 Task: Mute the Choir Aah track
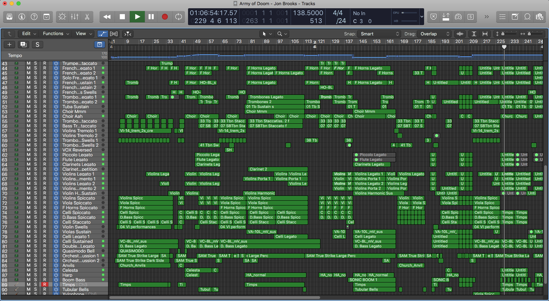pos(28,116)
